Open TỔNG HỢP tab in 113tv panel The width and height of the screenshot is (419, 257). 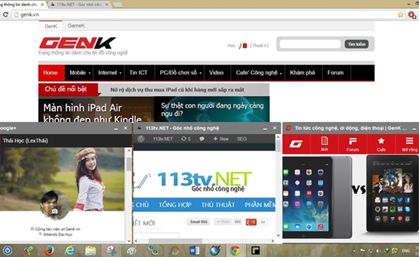click(x=175, y=204)
